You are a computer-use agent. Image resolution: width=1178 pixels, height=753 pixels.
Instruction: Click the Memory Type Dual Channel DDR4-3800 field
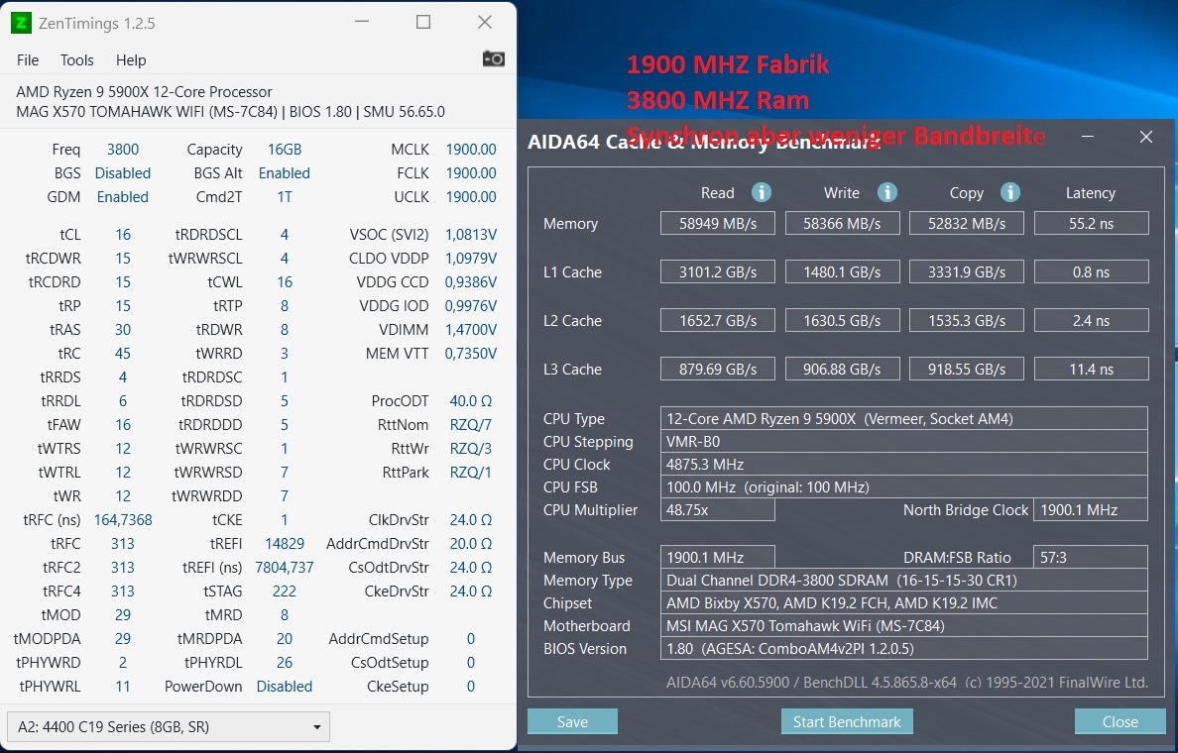(x=903, y=581)
